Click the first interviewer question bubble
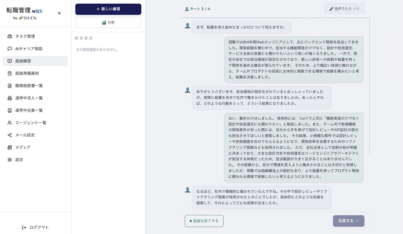403x234 pixels. click(x=242, y=27)
